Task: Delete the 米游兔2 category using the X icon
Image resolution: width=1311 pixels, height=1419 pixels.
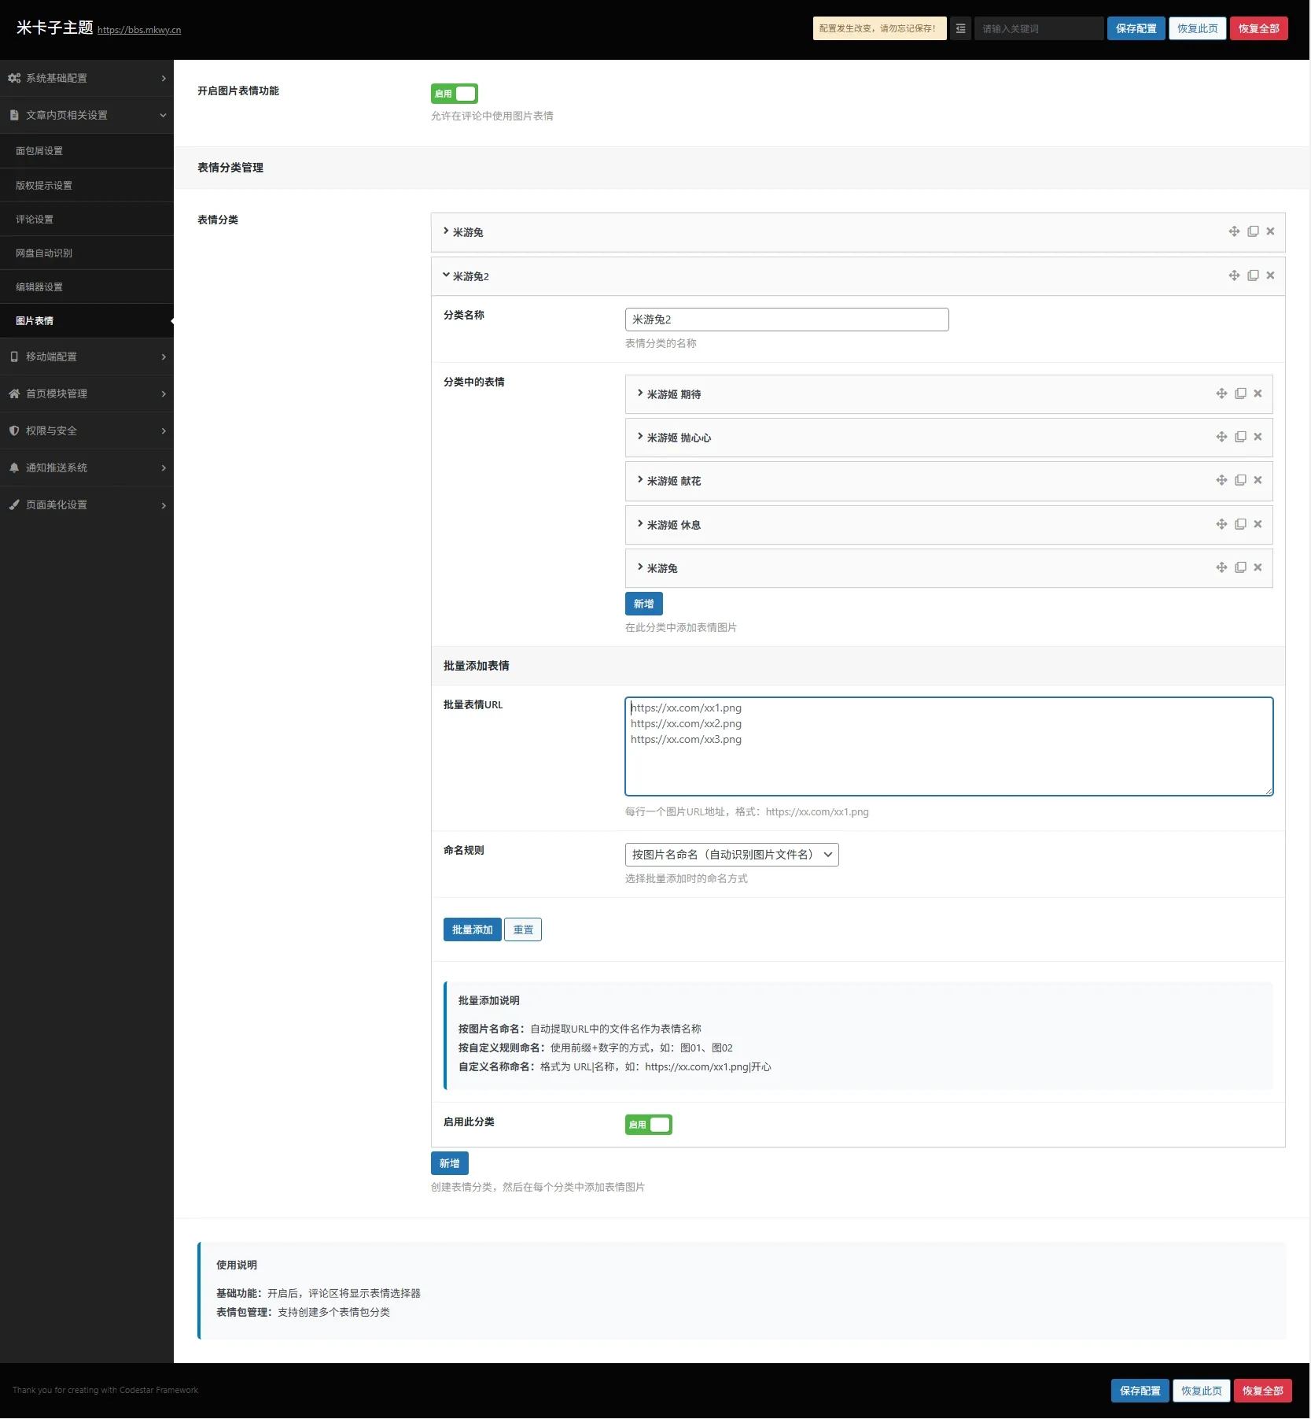Action: click(1270, 275)
